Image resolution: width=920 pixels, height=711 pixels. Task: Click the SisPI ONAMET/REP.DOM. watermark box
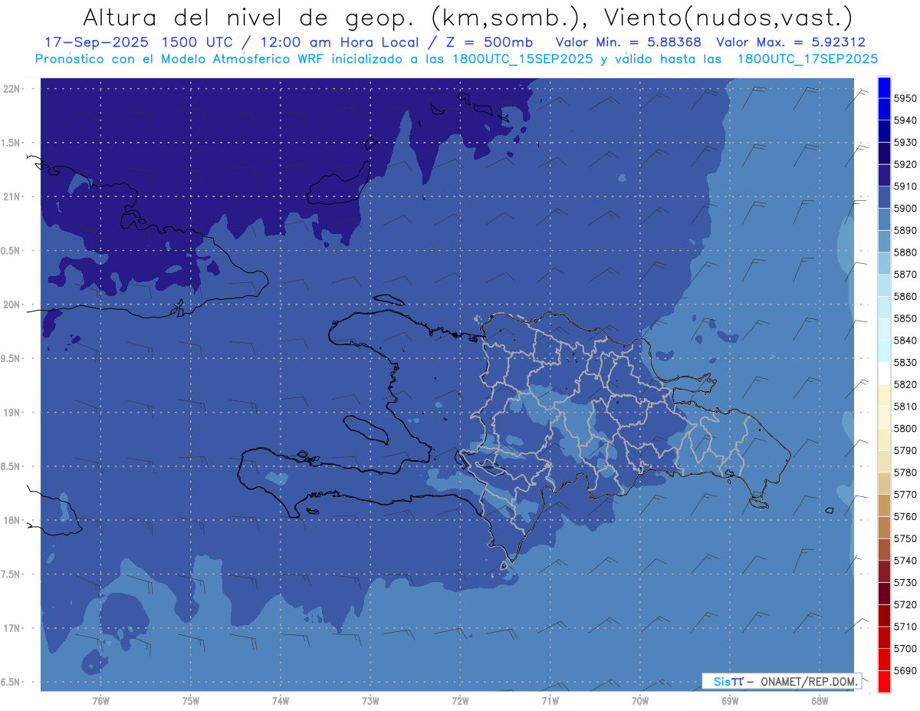(782, 681)
